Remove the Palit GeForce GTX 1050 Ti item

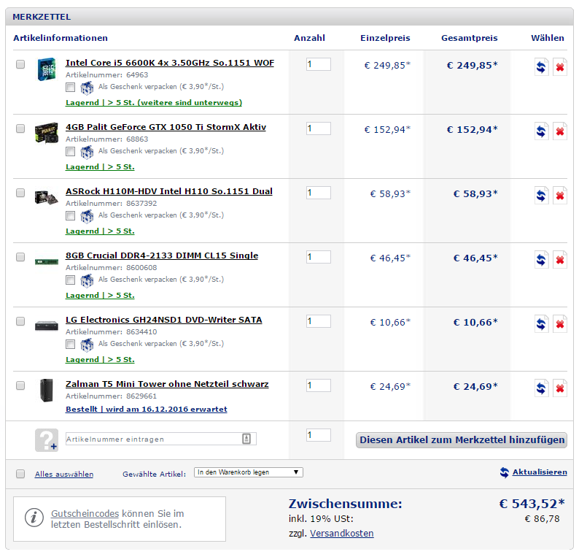pyautogui.click(x=560, y=131)
